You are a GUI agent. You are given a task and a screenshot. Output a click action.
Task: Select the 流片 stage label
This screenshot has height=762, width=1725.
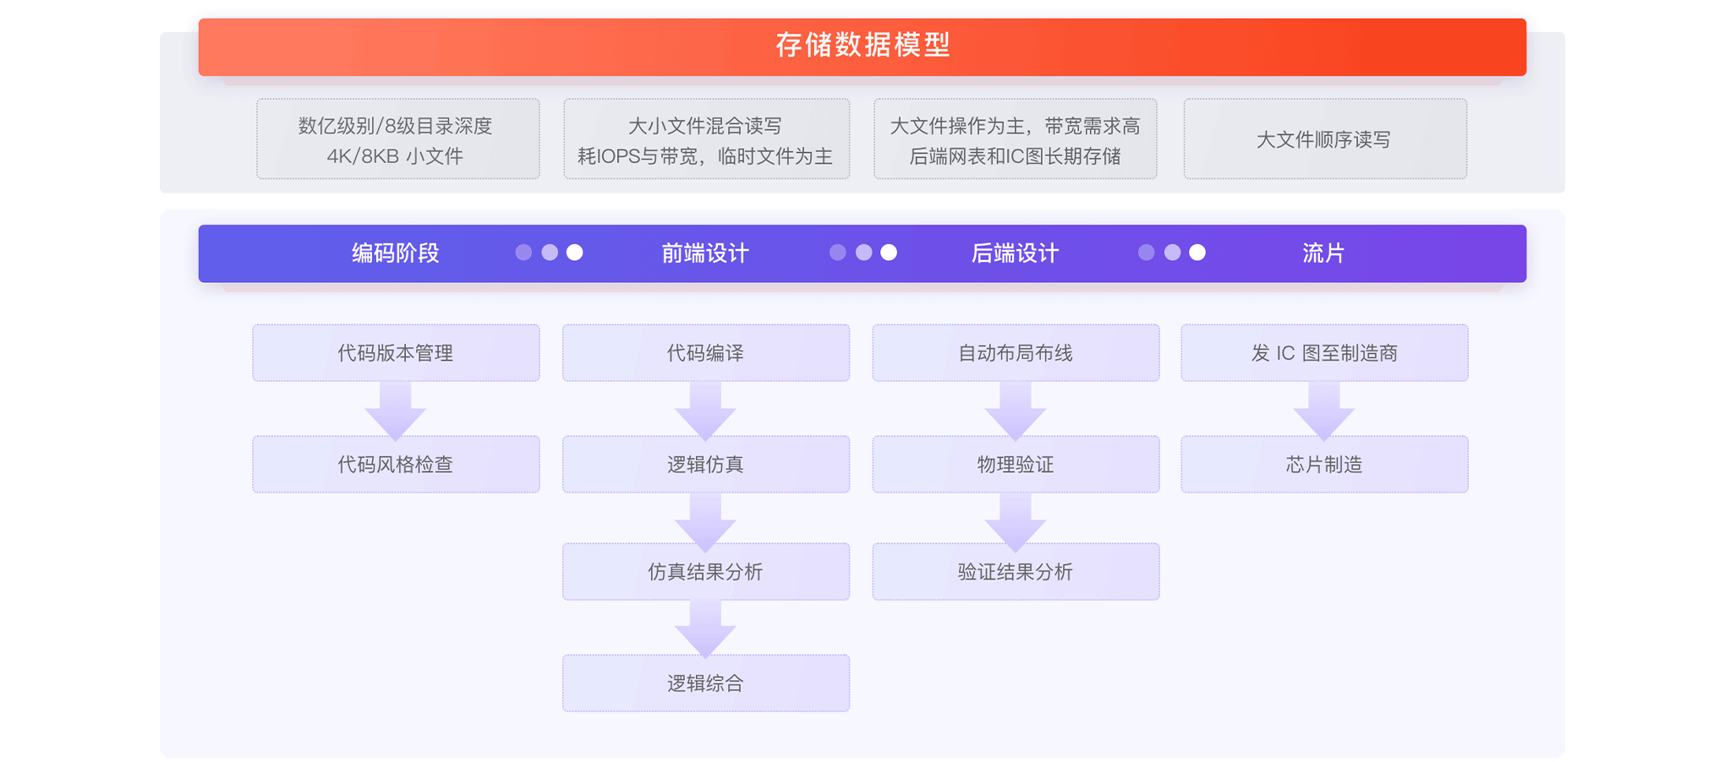click(1323, 253)
